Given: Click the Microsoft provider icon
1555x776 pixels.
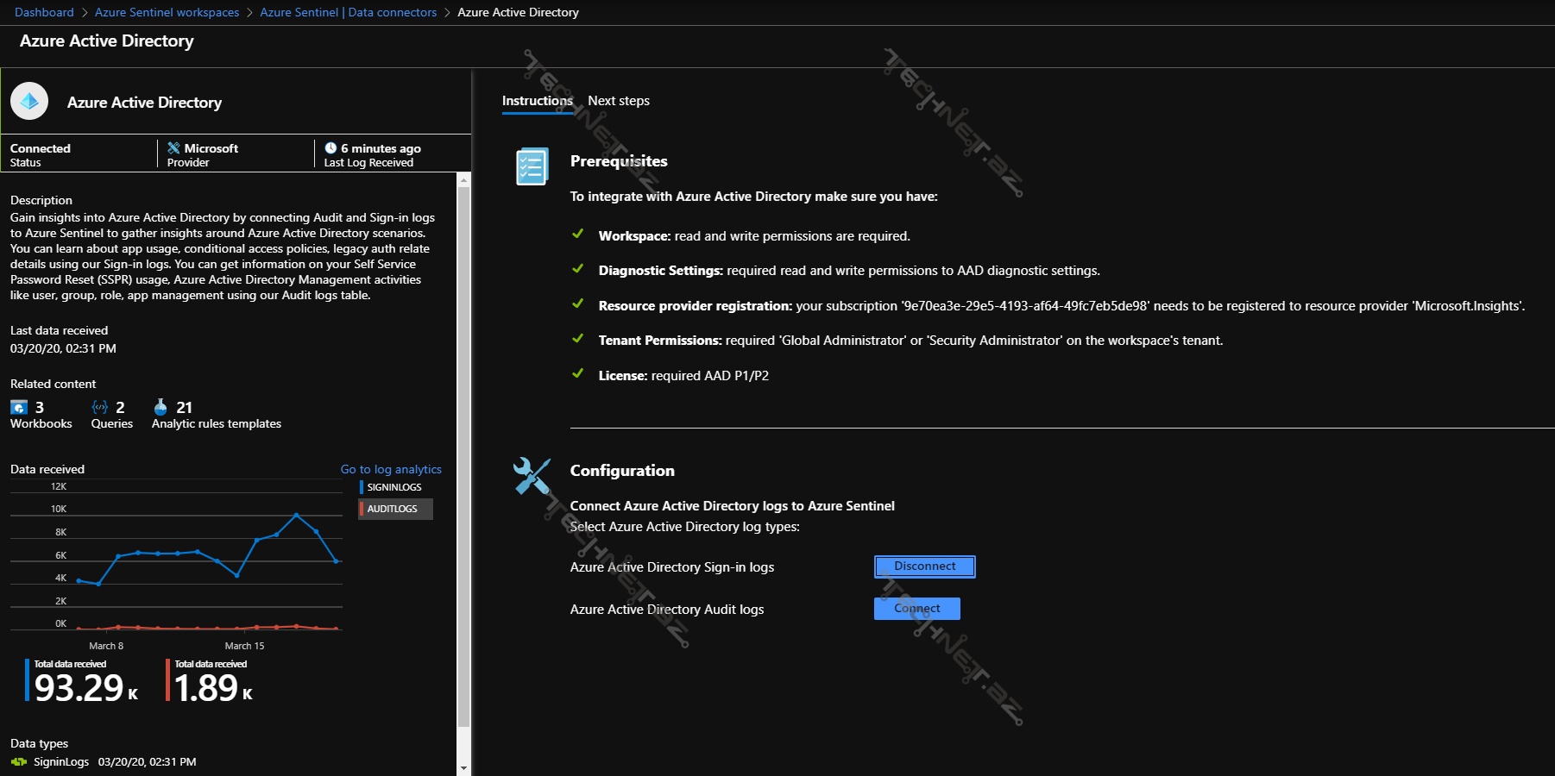Looking at the screenshot, I should [173, 148].
